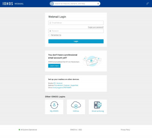Image resolution: width=152 pixels, height=138 pixels.
Task: Open the My IONOS text link
Action: [54, 111]
